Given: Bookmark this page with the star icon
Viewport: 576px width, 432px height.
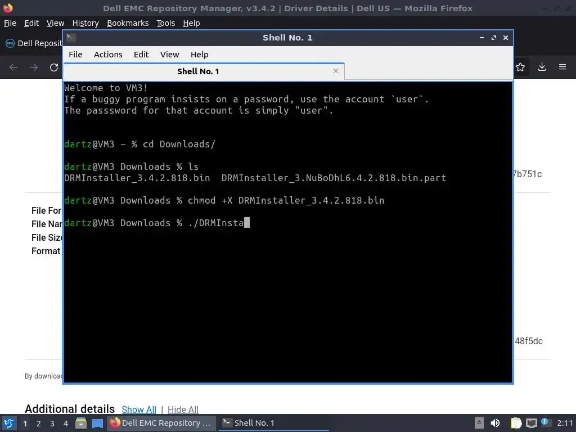Looking at the screenshot, I should point(520,67).
